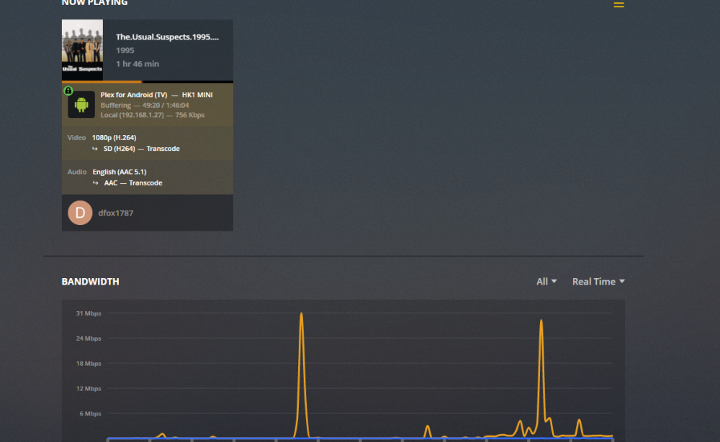The width and height of the screenshot is (720, 442).
Task: Click the 6 Mbps axis label
Action: tap(90, 413)
